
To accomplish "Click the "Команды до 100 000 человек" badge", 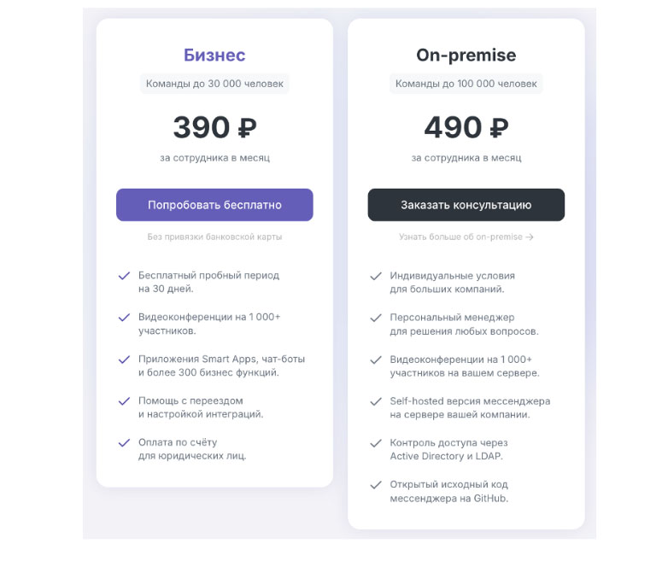I will (x=466, y=84).
